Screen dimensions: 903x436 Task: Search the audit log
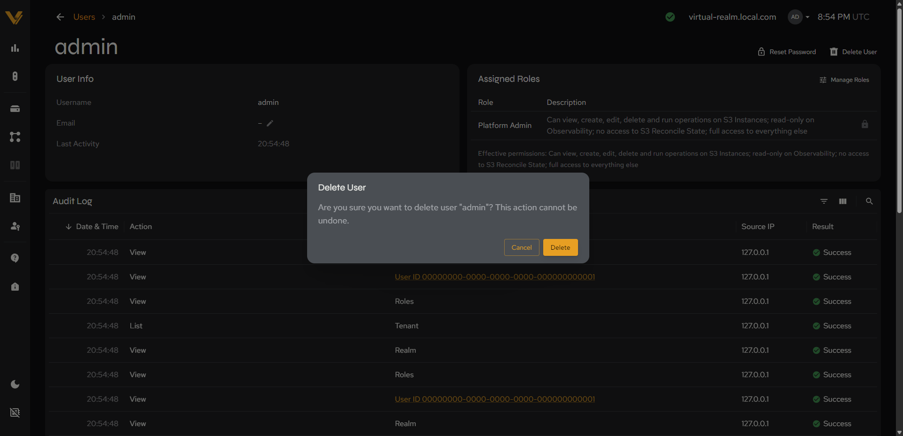point(869,201)
